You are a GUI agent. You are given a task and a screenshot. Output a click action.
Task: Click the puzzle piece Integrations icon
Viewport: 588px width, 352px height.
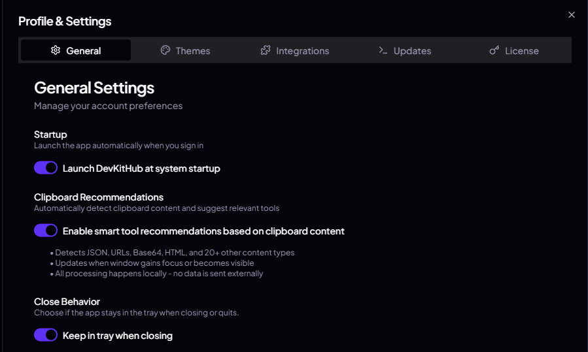pyautogui.click(x=266, y=50)
